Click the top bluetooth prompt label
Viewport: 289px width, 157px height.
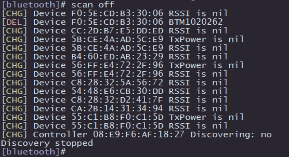tap(33, 4)
